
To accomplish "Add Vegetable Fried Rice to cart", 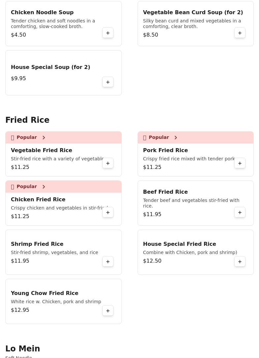I will (x=108, y=163).
